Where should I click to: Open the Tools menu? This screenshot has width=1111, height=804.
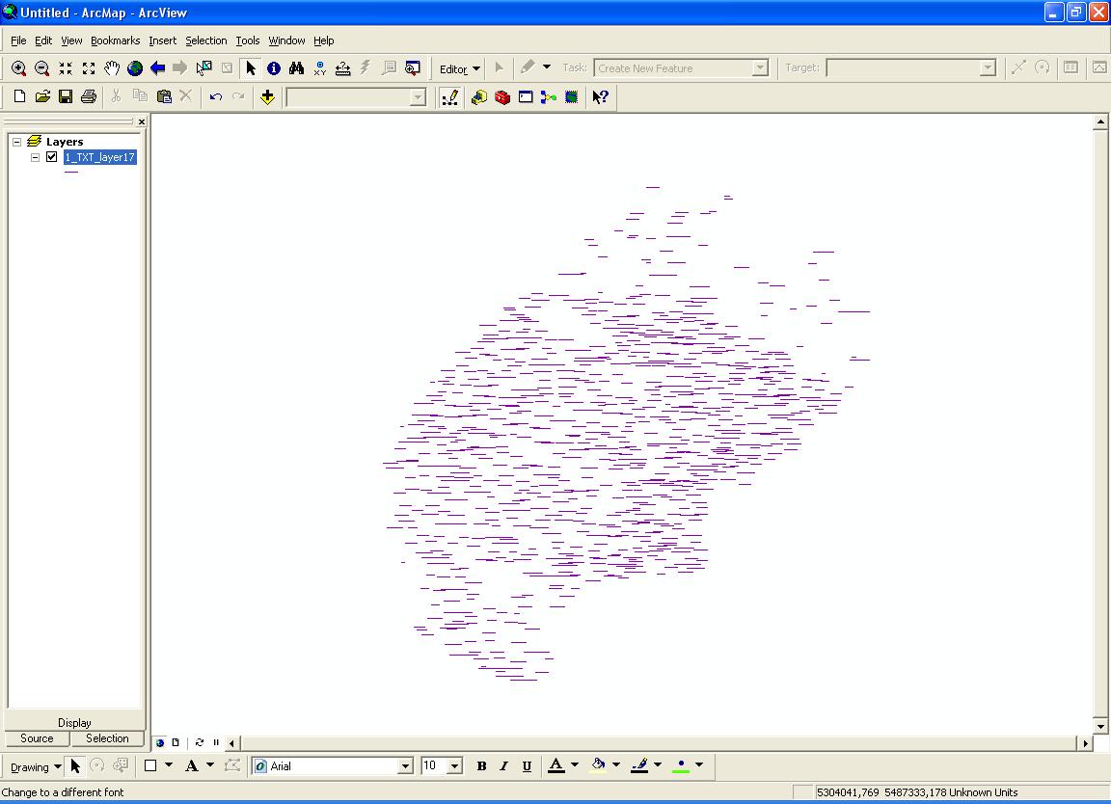(248, 40)
